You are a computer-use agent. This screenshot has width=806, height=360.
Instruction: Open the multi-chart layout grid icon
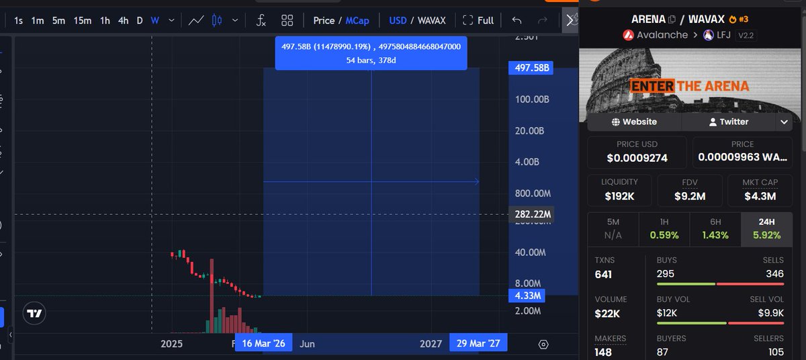287,20
